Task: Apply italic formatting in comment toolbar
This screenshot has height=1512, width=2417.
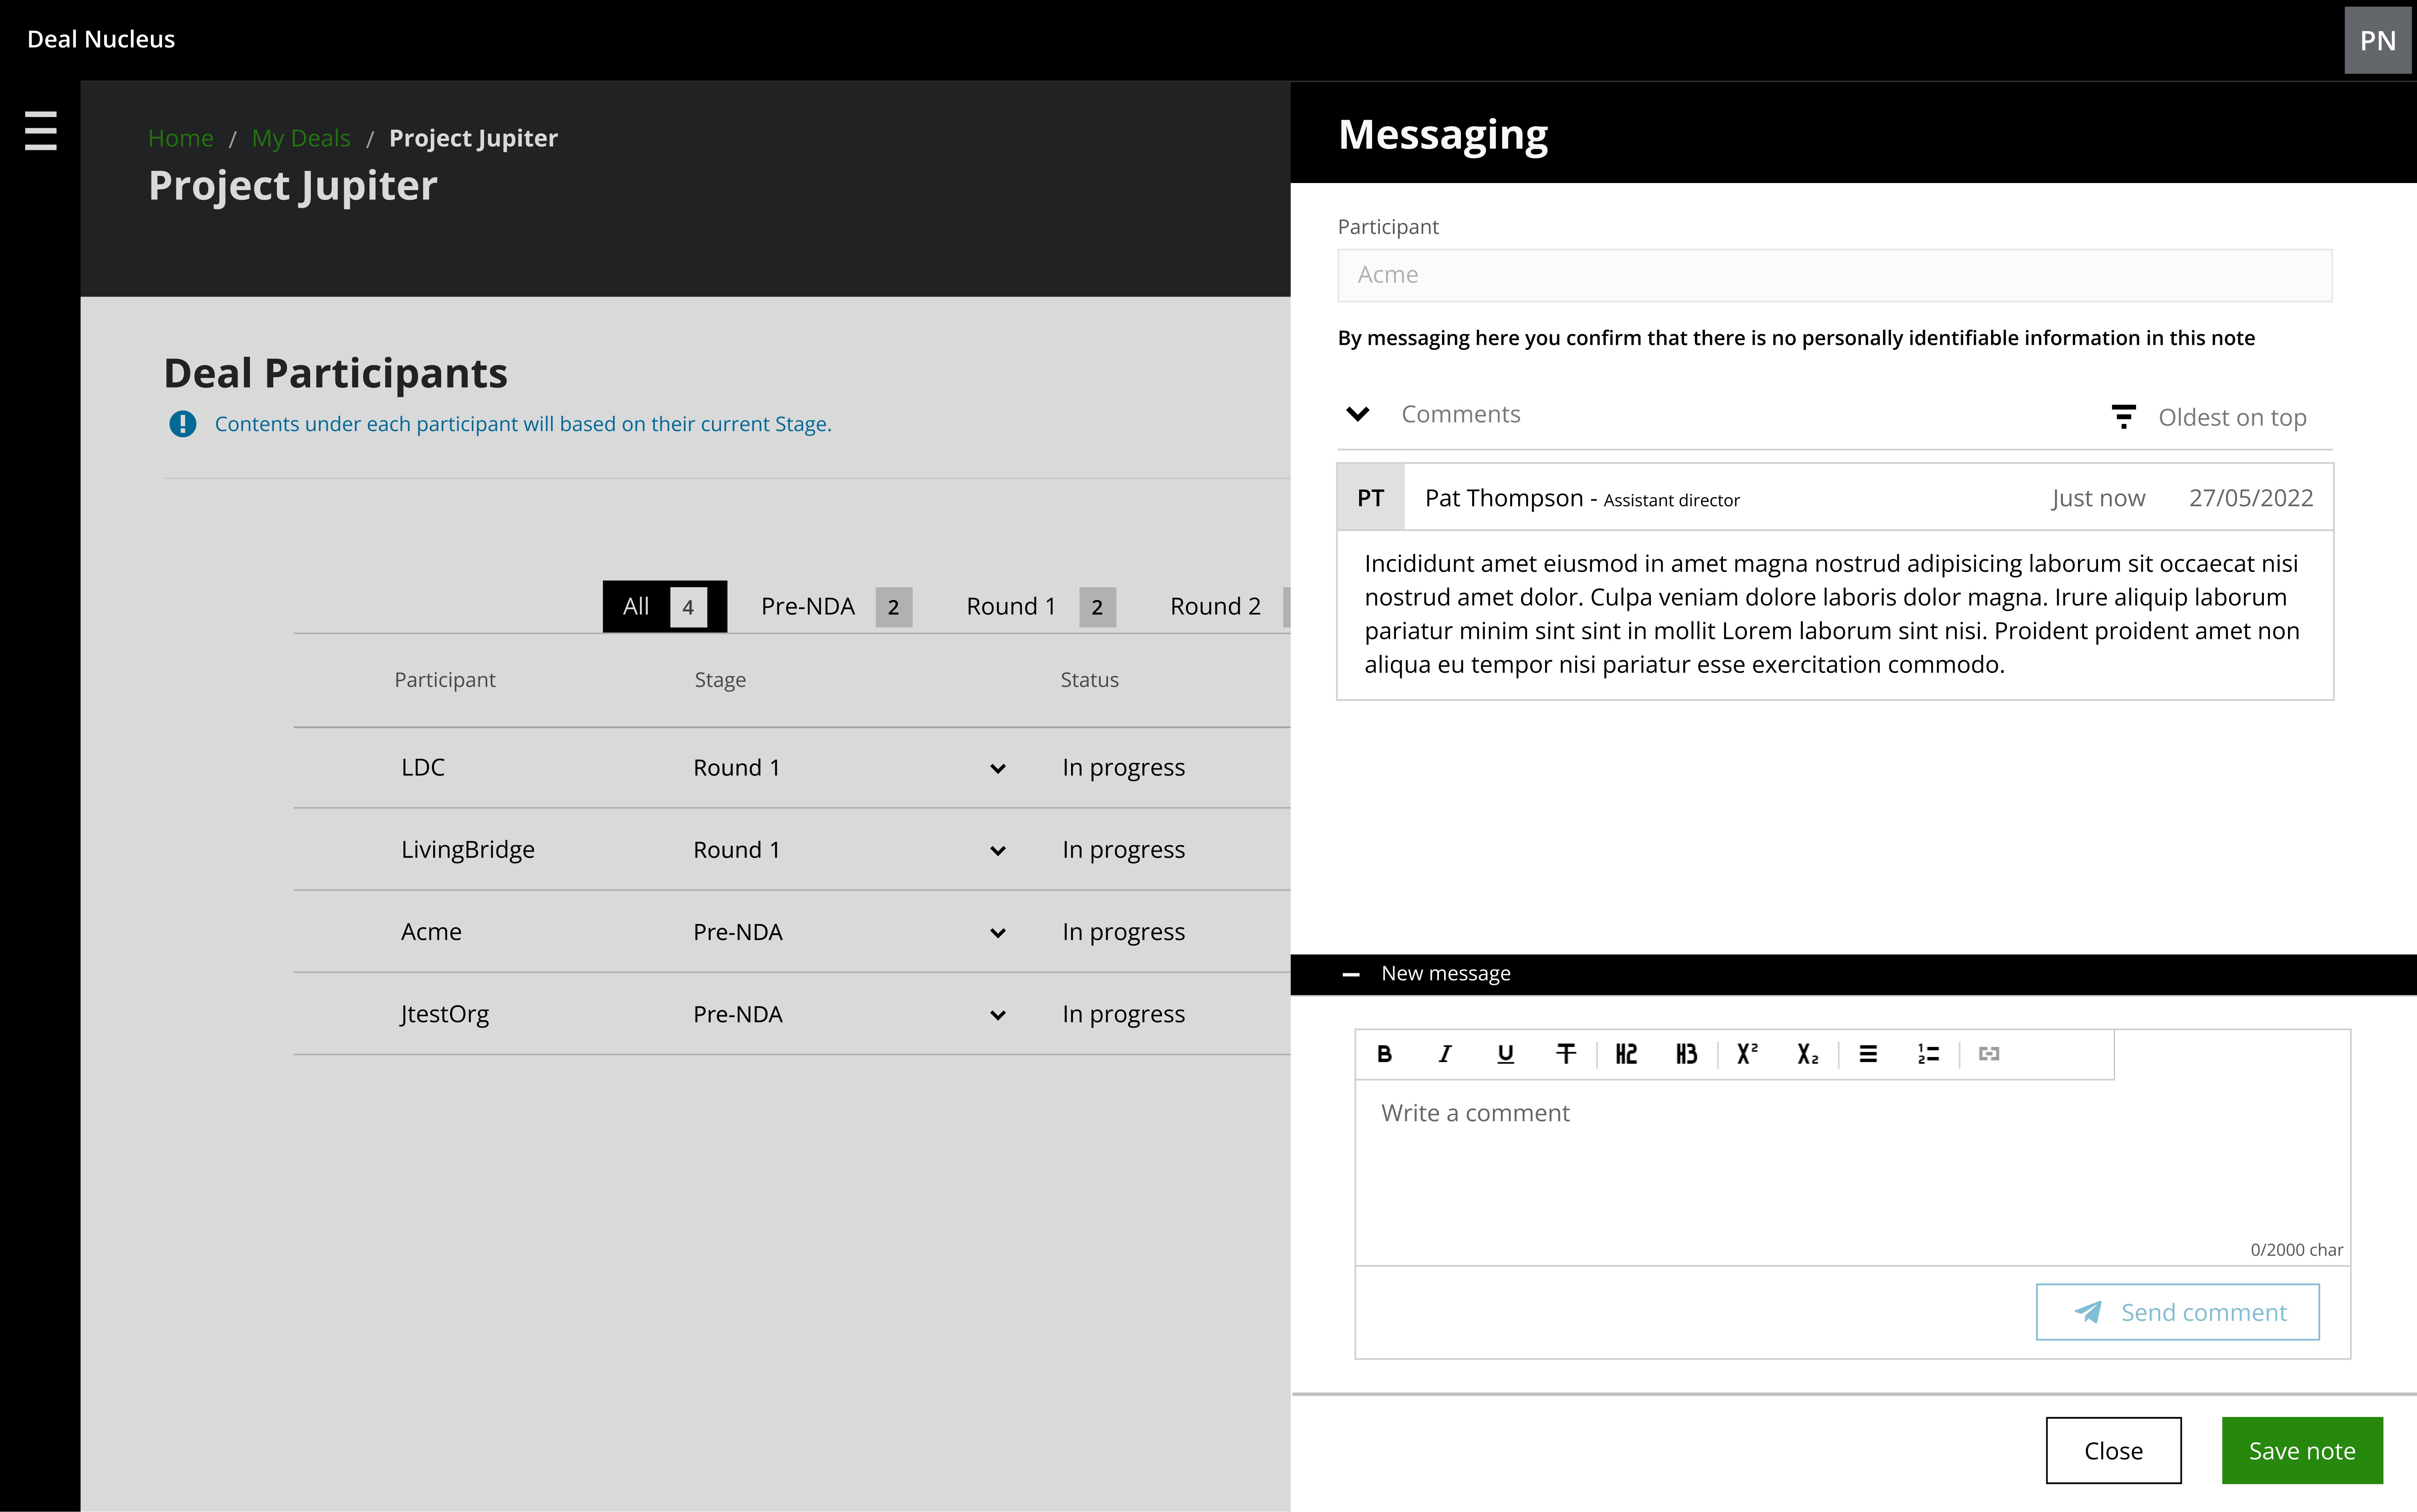Action: [x=1445, y=1054]
